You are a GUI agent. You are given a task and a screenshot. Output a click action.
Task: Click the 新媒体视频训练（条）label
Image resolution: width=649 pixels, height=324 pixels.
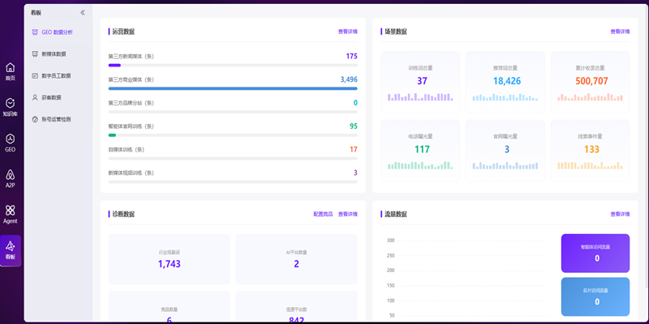pos(131,173)
